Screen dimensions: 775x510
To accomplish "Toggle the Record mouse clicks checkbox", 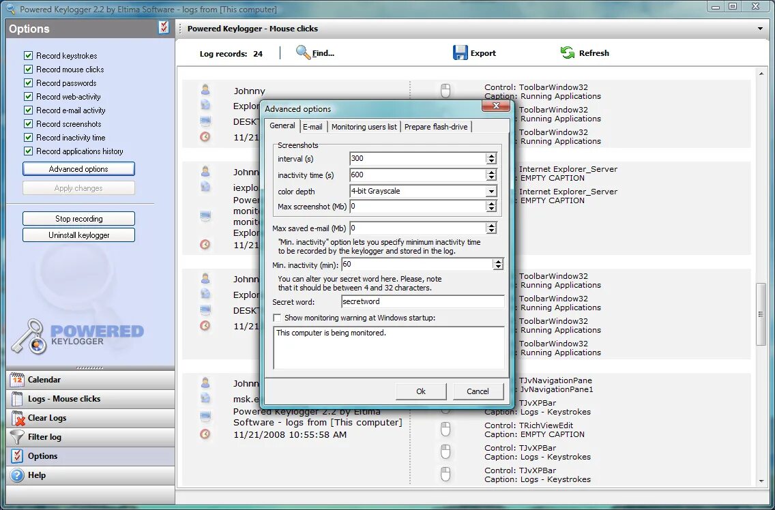I will click(28, 69).
